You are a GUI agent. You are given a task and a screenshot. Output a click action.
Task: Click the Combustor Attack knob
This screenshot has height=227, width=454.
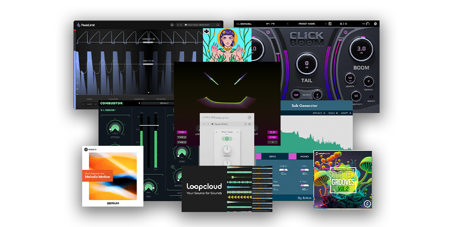coord(115,128)
